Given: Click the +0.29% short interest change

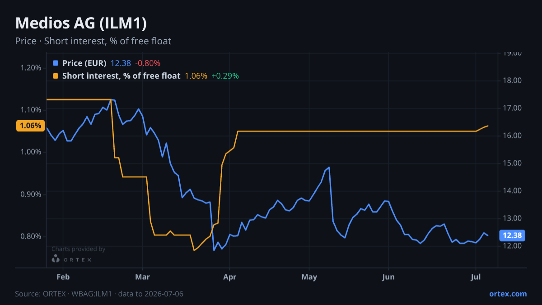Looking at the screenshot, I should coord(225,76).
